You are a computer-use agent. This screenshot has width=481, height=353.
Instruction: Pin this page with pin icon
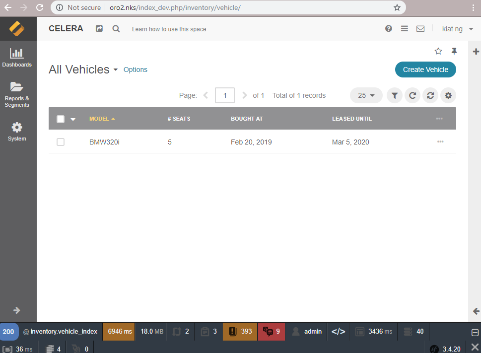point(454,51)
